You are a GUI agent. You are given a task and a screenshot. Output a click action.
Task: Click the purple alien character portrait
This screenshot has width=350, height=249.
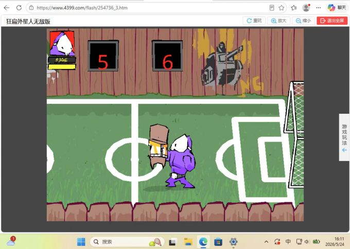tap(62, 43)
